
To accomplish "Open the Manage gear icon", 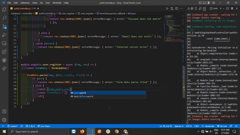I will 4,120.
